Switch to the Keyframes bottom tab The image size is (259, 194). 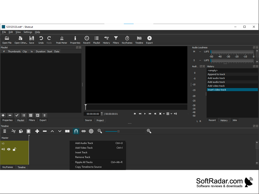coord(8,167)
